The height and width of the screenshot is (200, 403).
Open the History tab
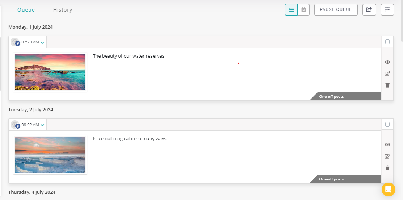point(62,10)
